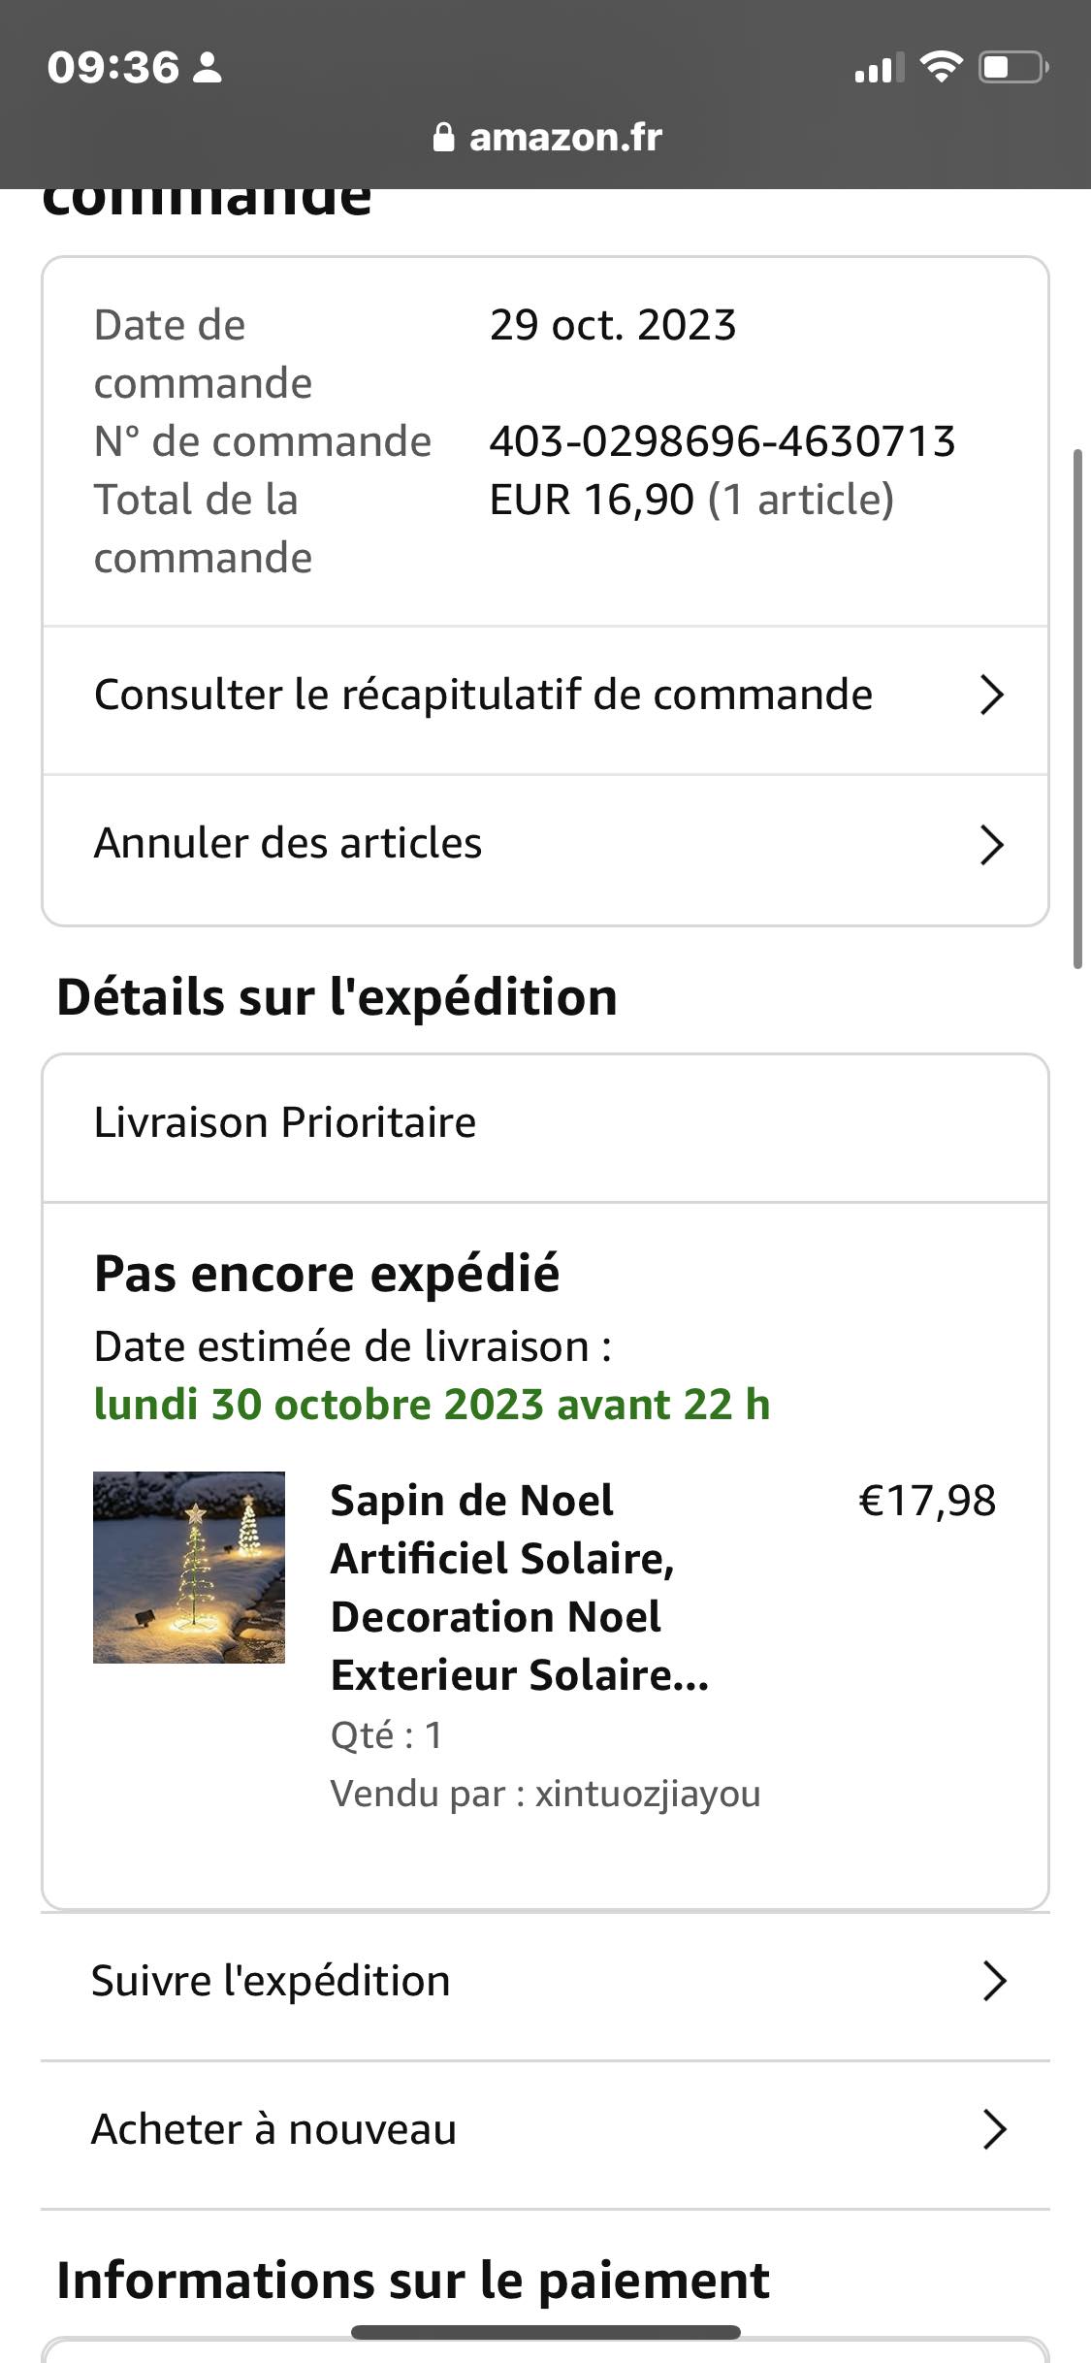Open Suivre l'expédition tracking
1091x2363 pixels.
coord(271,1981)
